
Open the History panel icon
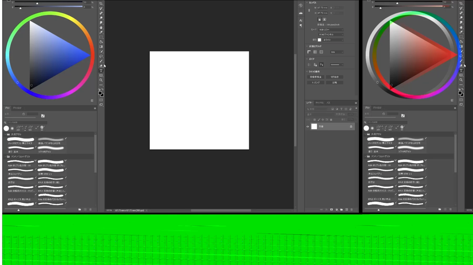[301, 5]
